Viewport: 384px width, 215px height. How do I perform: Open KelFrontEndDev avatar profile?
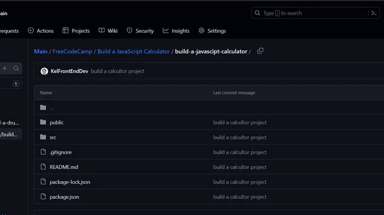tap(44, 71)
